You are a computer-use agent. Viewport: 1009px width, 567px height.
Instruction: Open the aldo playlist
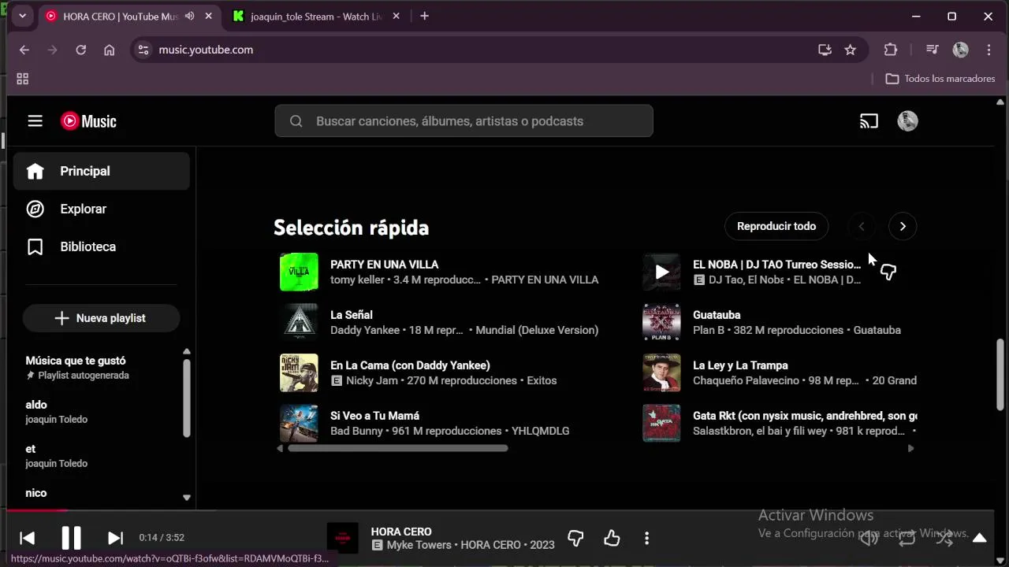pos(36,405)
